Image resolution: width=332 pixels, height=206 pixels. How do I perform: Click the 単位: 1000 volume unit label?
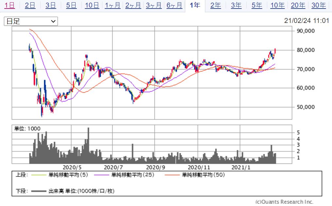(27, 128)
